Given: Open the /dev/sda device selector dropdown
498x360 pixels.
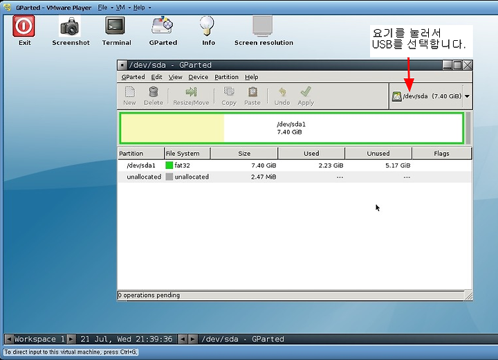Looking at the screenshot, I should click(x=431, y=96).
